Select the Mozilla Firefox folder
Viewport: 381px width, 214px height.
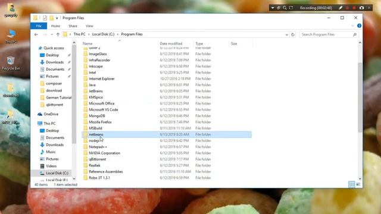[x=100, y=122]
